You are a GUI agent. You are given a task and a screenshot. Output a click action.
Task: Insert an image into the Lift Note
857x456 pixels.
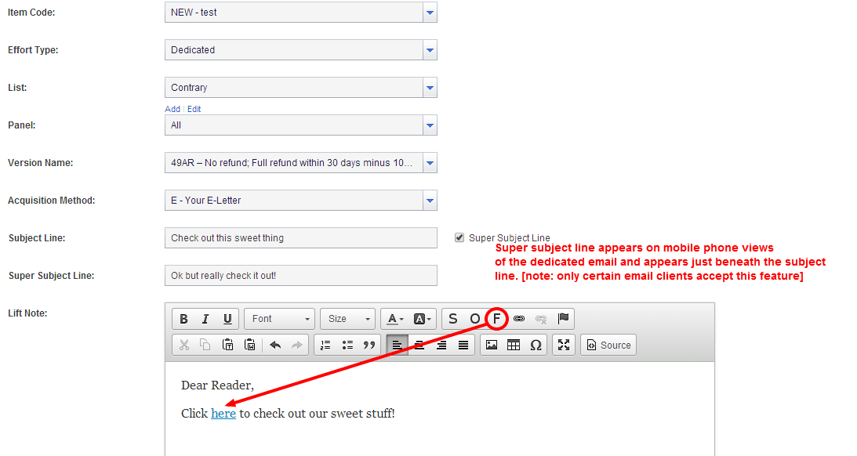492,346
